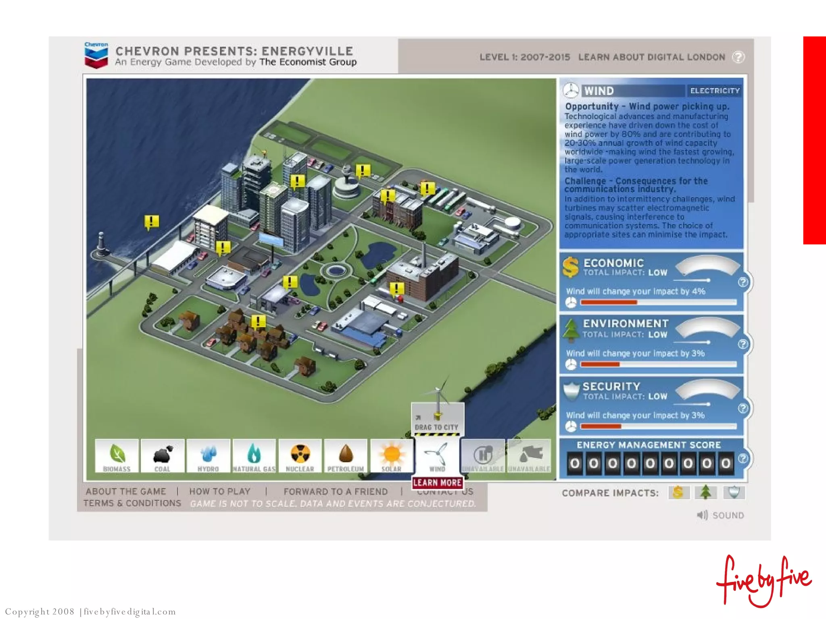The height and width of the screenshot is (619, 826).
Task: Toggle security shield compare impacts icon
Action: [x=734, y=492]
